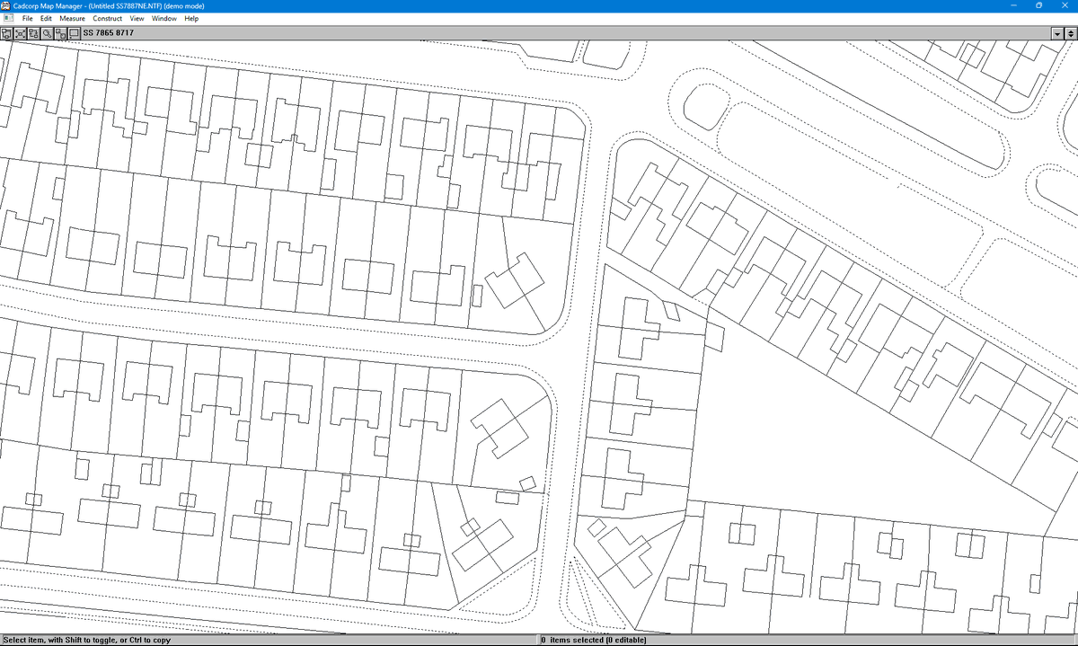Click the 'Select item, with Shift to toggle' status hint
Viewport: 1078px width, 646px height.
86,641
